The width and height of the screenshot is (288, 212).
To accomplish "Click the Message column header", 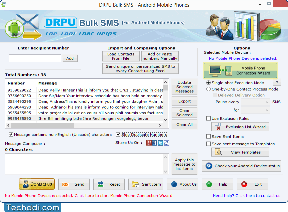I will tap(100, 83).
